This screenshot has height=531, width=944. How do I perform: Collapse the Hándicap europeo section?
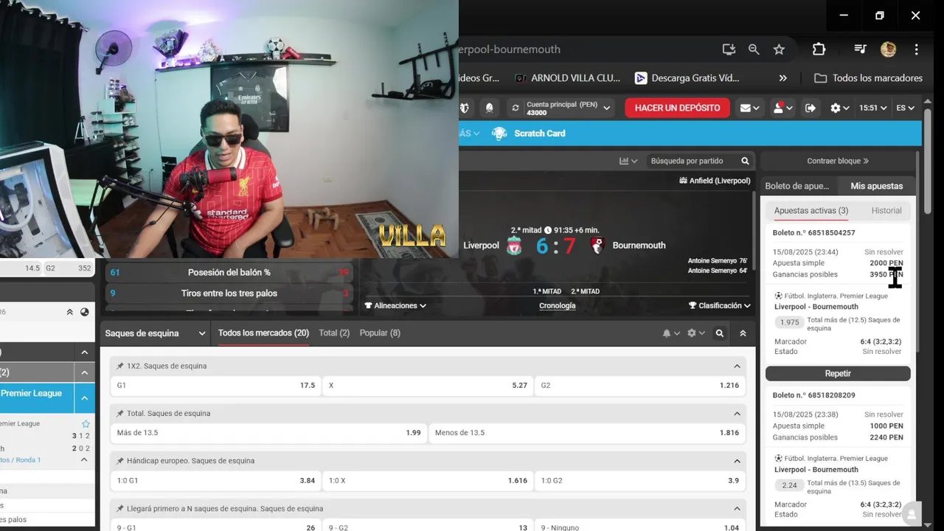point(737,461)
